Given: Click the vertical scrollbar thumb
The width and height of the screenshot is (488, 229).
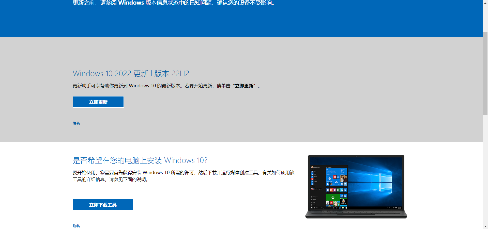Looking at the screenshot, I should [485, 74].
